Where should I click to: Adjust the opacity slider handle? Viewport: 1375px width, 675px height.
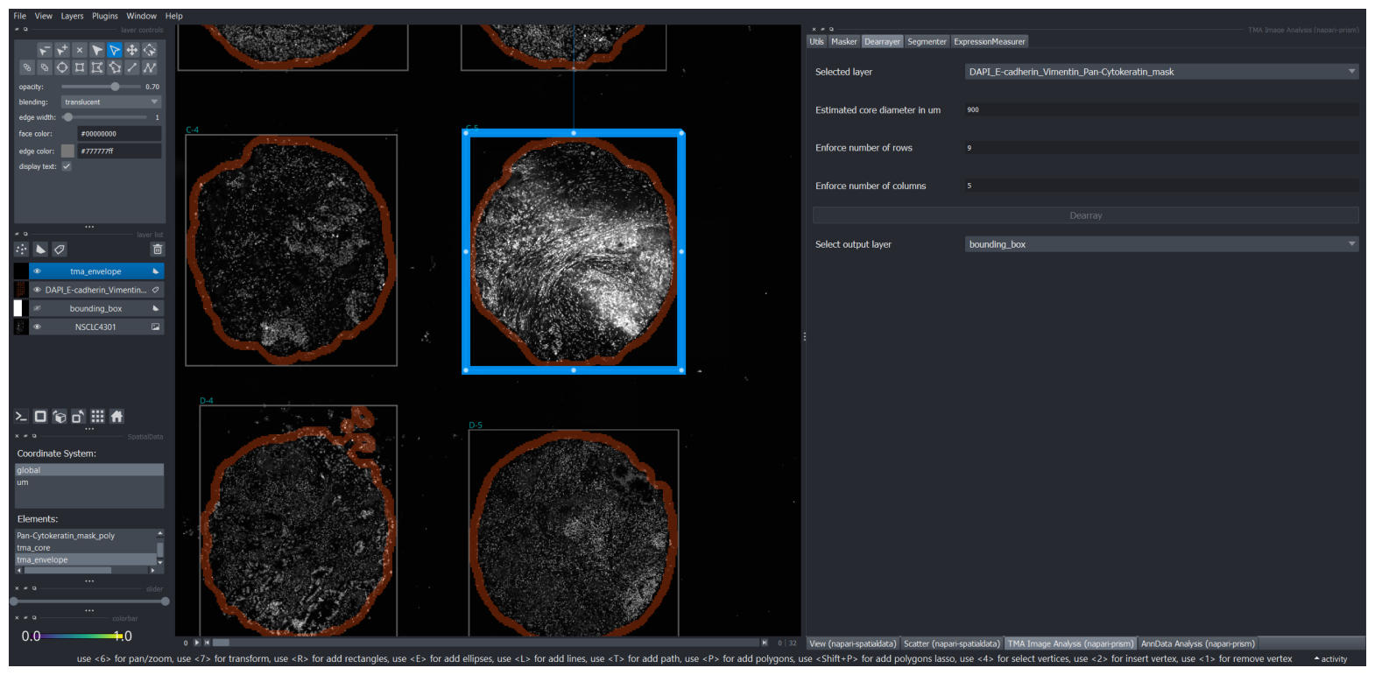pos(115,87)
